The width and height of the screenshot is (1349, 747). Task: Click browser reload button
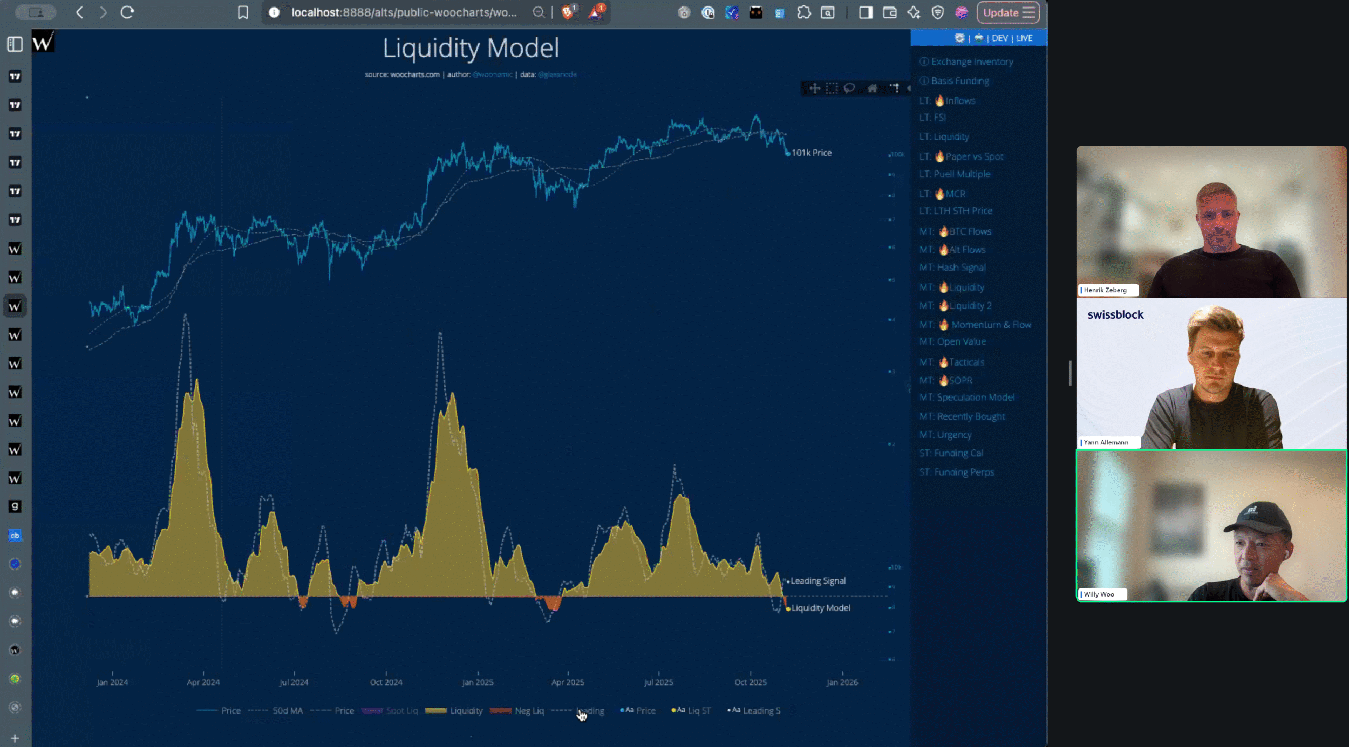tap(127, 12)
